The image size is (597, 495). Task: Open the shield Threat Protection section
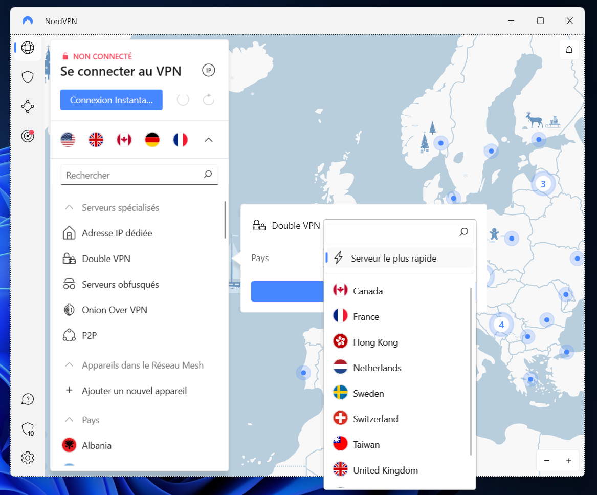click(28, 77)
